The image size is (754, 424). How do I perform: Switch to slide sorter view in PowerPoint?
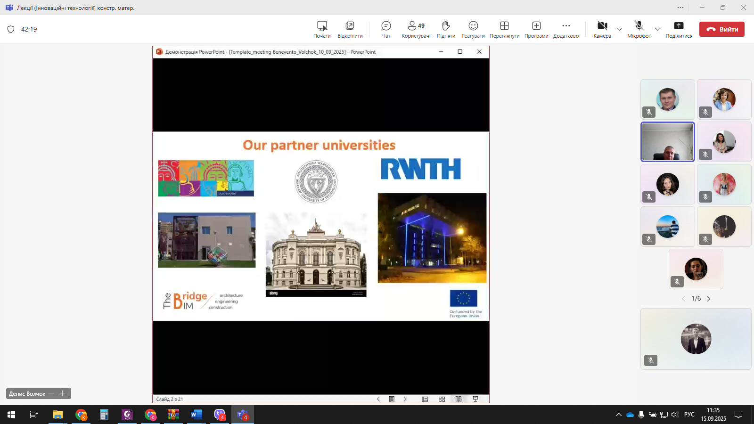coord(442,399)
